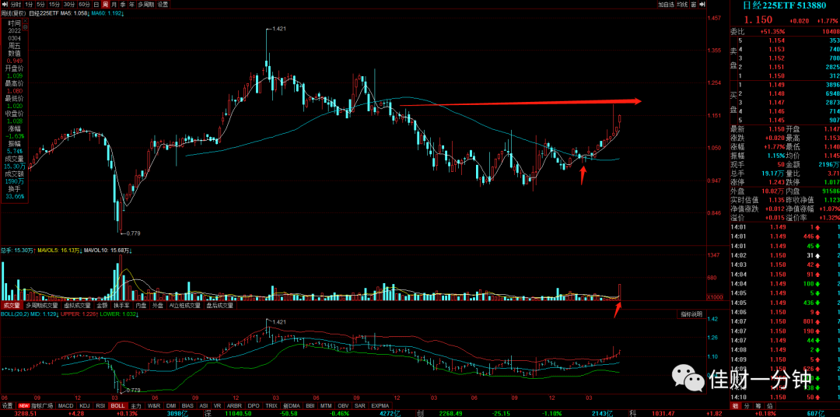Select the 内盘 tab

pos(142,306)
